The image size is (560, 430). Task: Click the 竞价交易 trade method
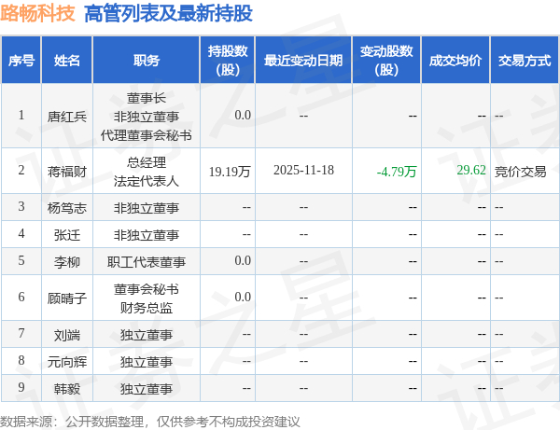pyautogui.click(x=521, y=172)
